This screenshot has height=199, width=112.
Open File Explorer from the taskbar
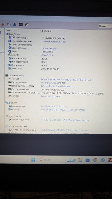(x=80, y=160)
